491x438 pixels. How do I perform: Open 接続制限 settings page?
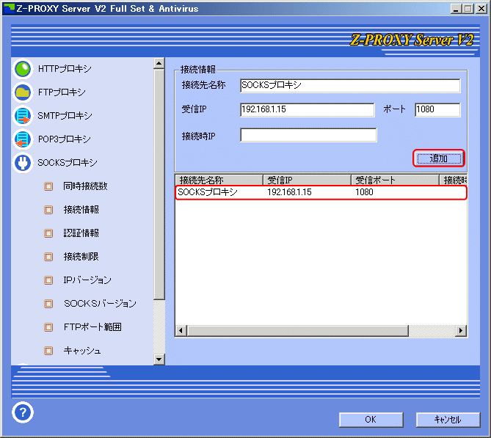pos(81,257)
